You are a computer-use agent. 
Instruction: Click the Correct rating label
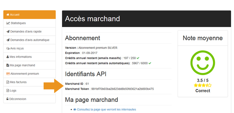coord(203,91)
